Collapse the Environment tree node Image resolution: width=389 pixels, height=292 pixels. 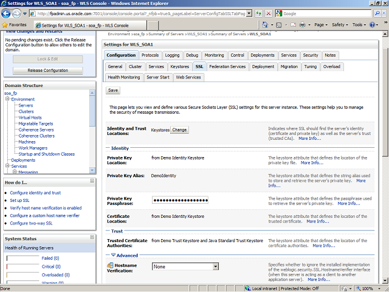(x=7, y=99)
